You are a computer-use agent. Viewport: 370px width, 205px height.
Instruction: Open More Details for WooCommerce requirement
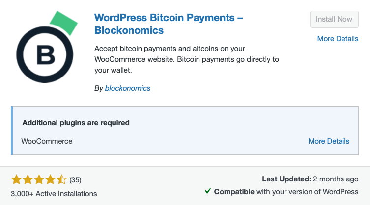(x=328, y=141)
